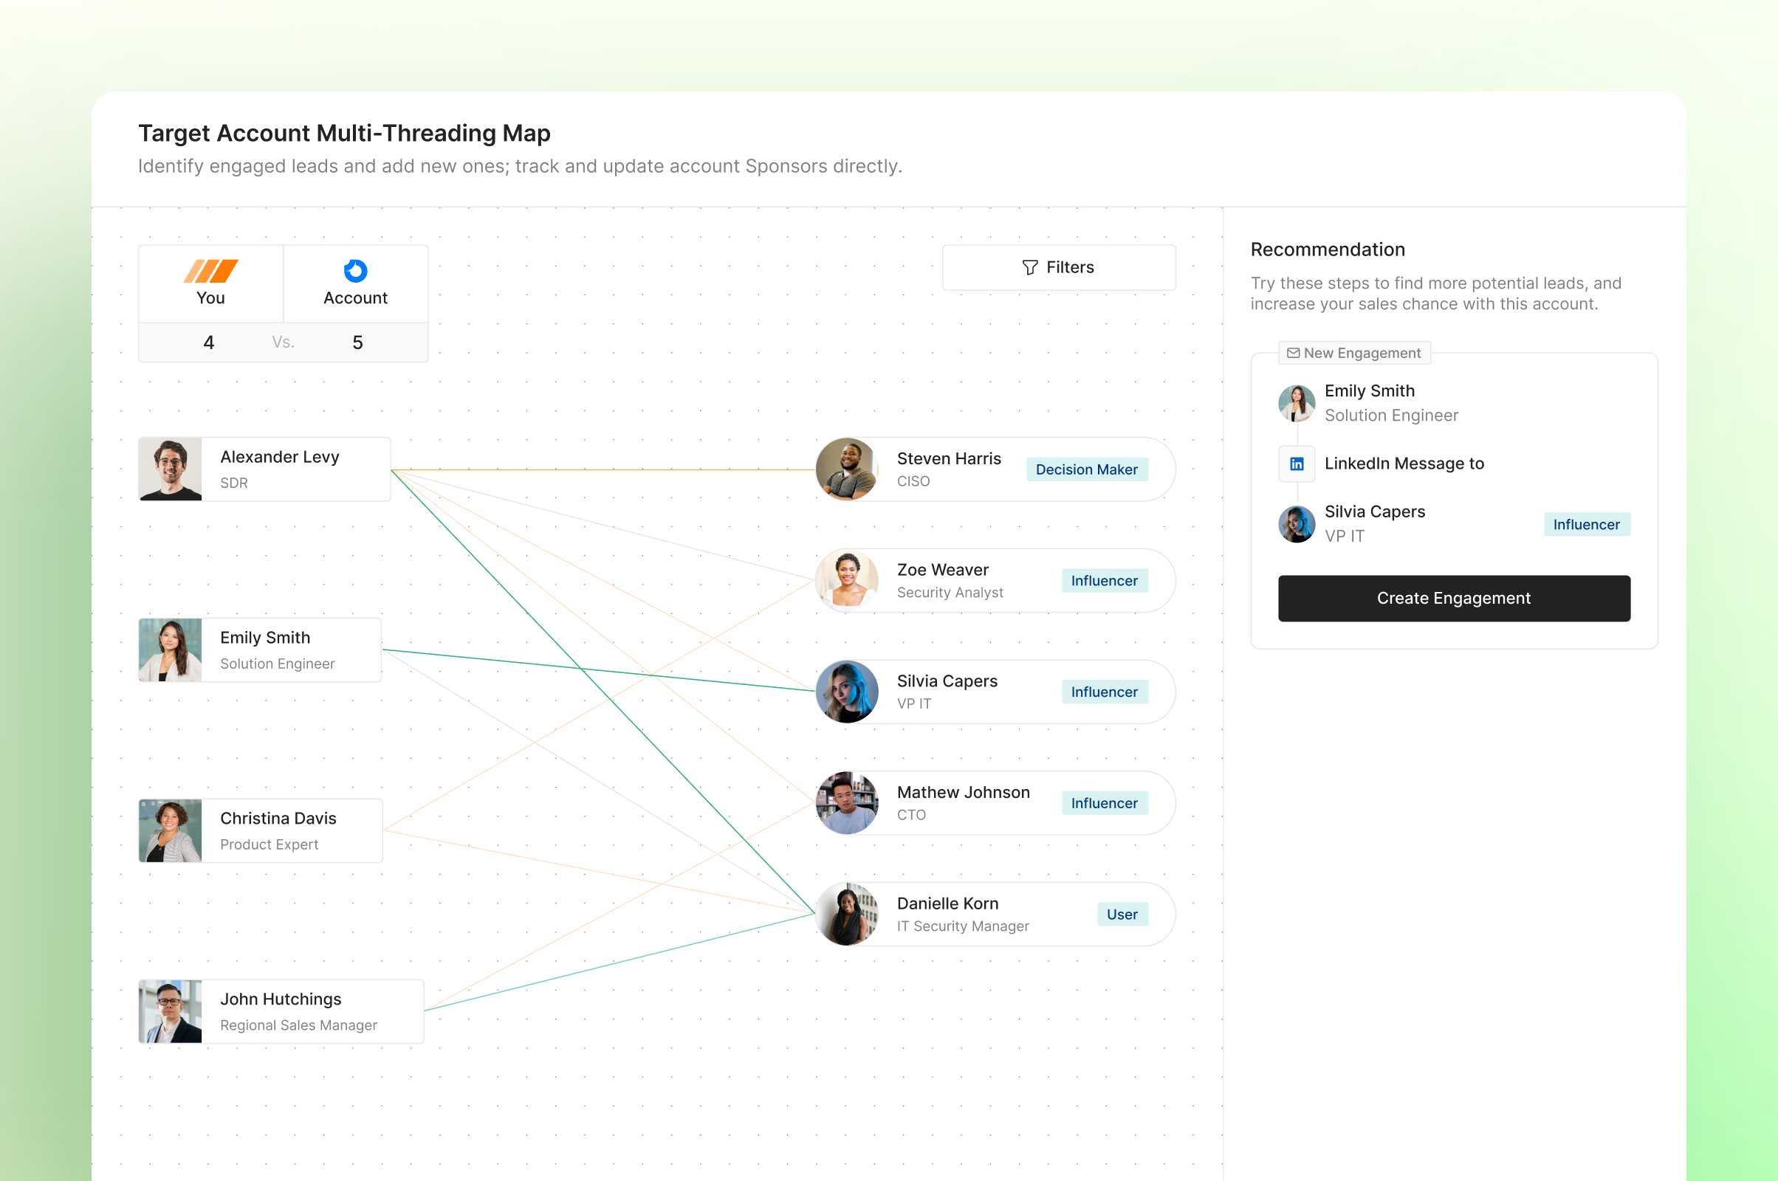Click the 'Regional Sales Manager' role text
The height and width of the screenshot is (1181, 1778).
[x=298, y=1025]
